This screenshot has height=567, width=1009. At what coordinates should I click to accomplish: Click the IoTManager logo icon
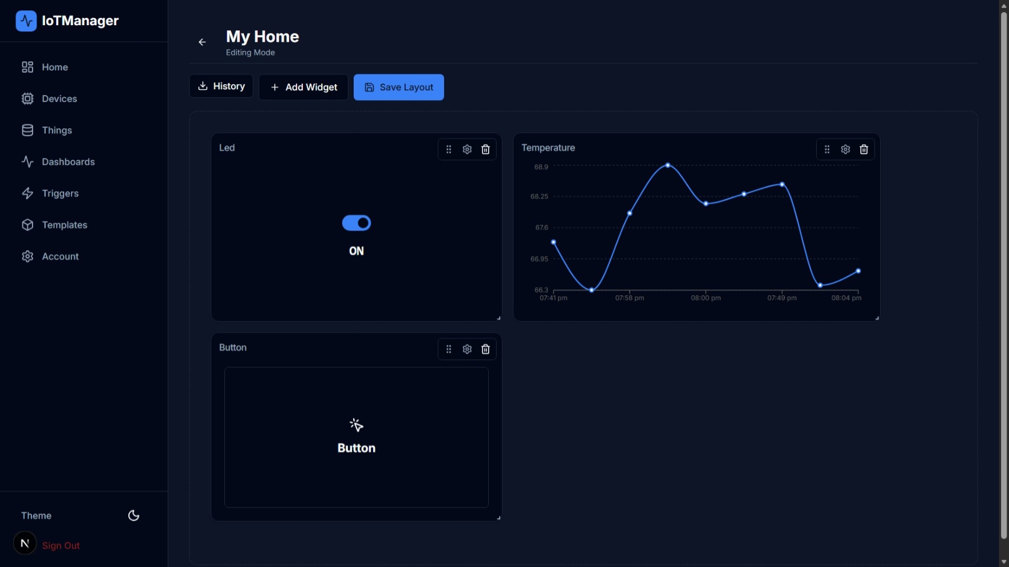tap(26, 21)
